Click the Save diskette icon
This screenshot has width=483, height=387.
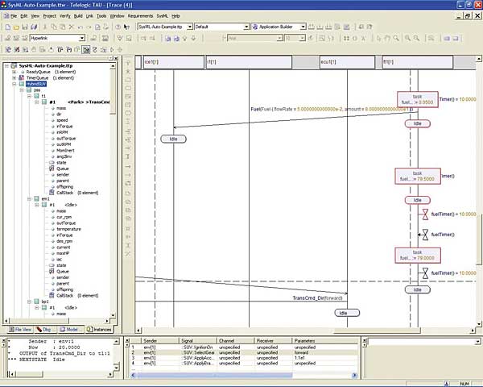click(25, 27)
